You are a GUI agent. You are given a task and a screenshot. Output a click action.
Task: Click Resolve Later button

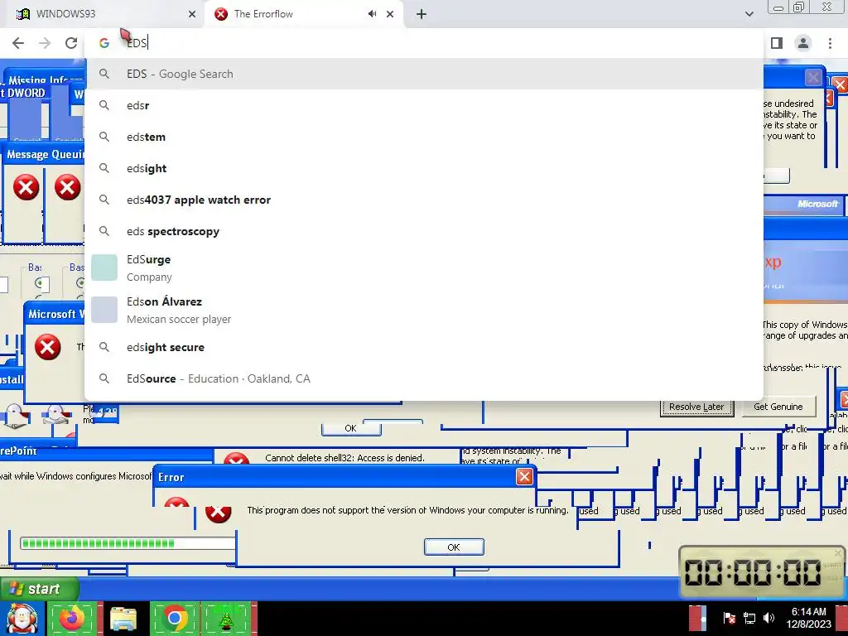pos(696,407)
